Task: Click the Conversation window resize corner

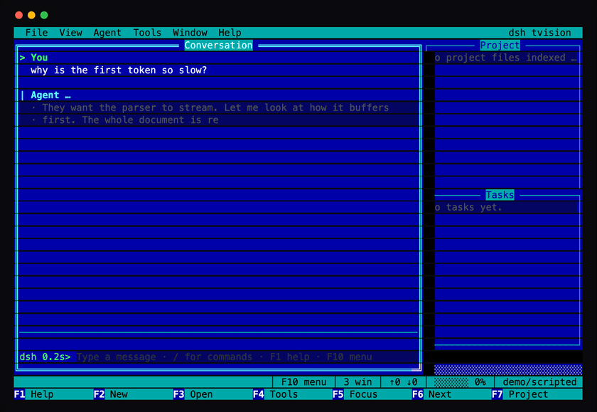Action: click(417, 369)
